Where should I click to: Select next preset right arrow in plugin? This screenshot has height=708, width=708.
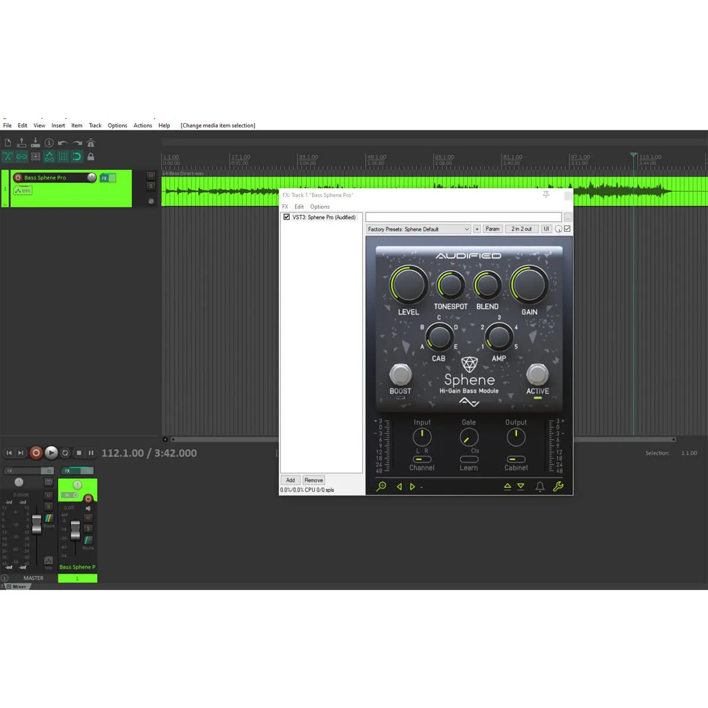412,487
